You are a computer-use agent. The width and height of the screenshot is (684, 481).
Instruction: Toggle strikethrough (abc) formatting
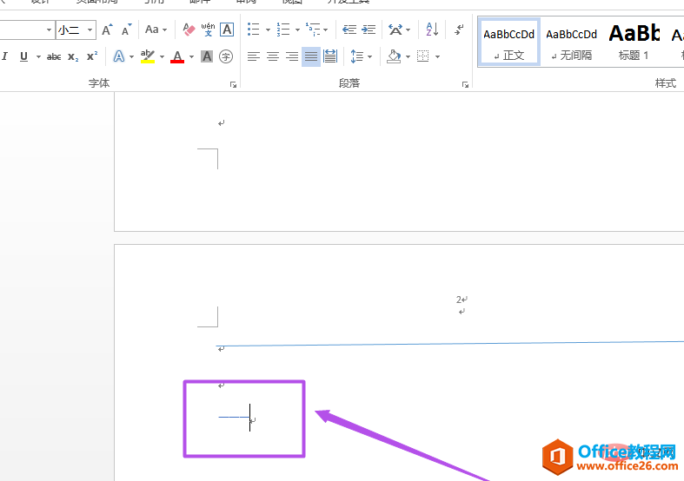coord(54,56)
